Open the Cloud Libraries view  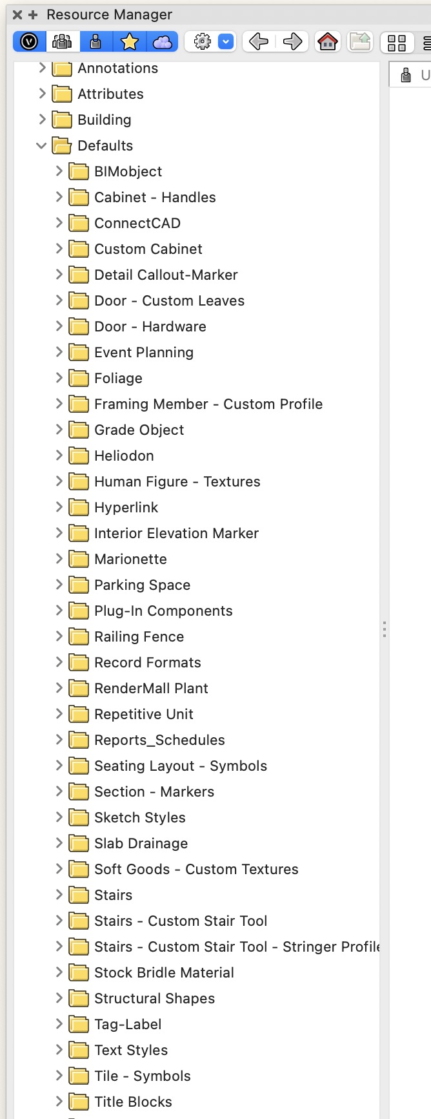[162, 41]
